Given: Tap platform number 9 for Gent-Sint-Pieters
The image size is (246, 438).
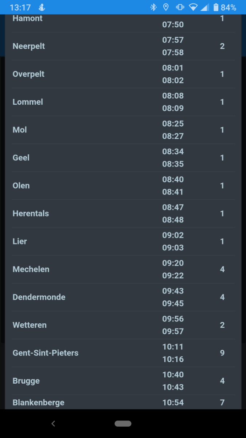Looking at the screenshot, I should [222, 353].
